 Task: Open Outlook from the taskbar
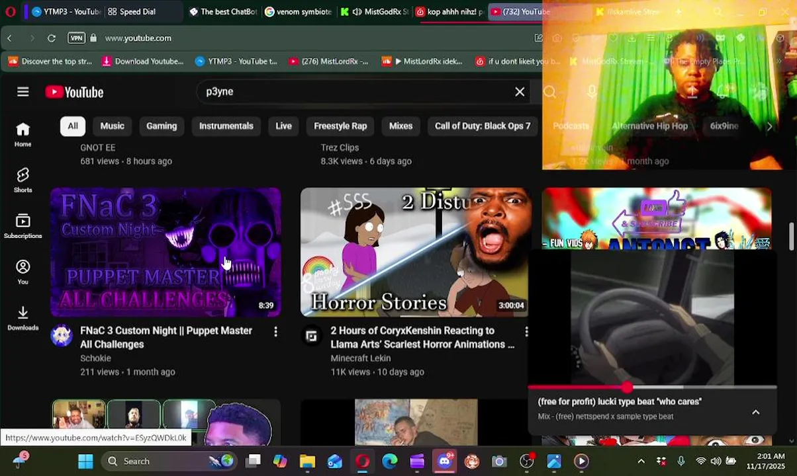335,461
